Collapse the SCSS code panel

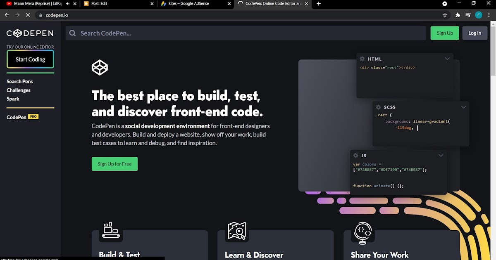point(464,107)
